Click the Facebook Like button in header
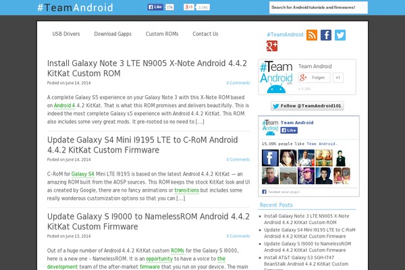This screenshot has height=270, width=405. point(155,7)
